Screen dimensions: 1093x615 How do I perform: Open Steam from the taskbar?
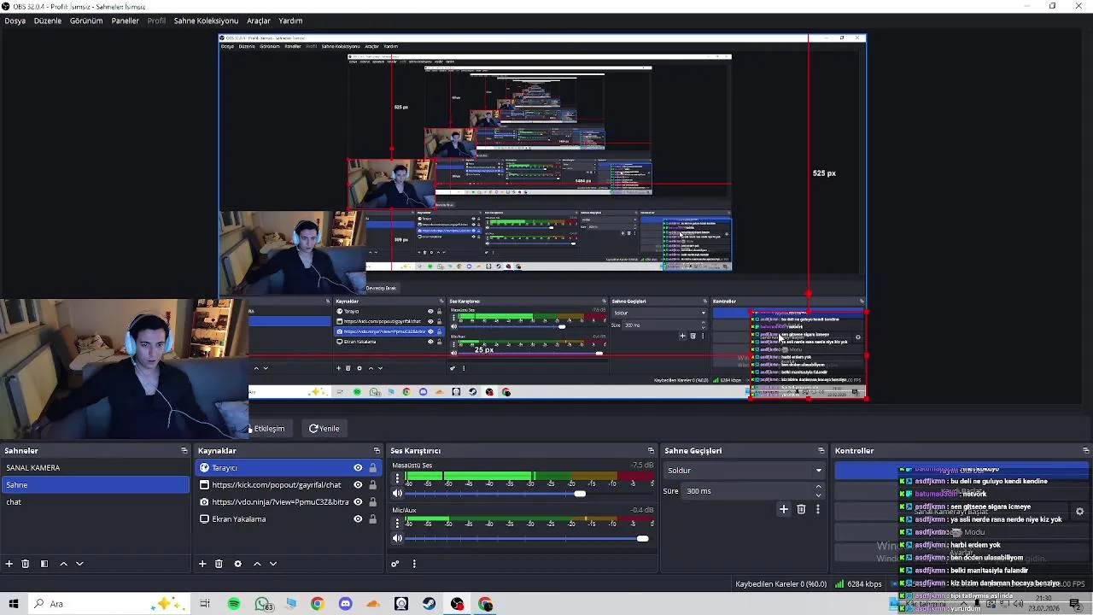click(x=430, y=604)
